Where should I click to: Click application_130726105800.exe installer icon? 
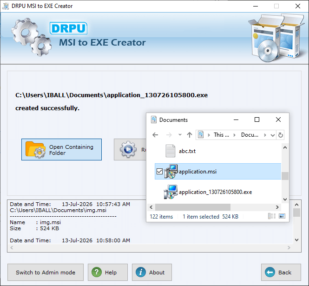click(171, 192)
